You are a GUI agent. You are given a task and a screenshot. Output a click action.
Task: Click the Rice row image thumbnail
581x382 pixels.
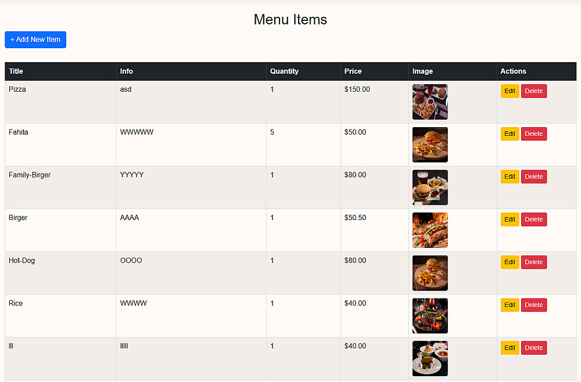pos(430,316)
